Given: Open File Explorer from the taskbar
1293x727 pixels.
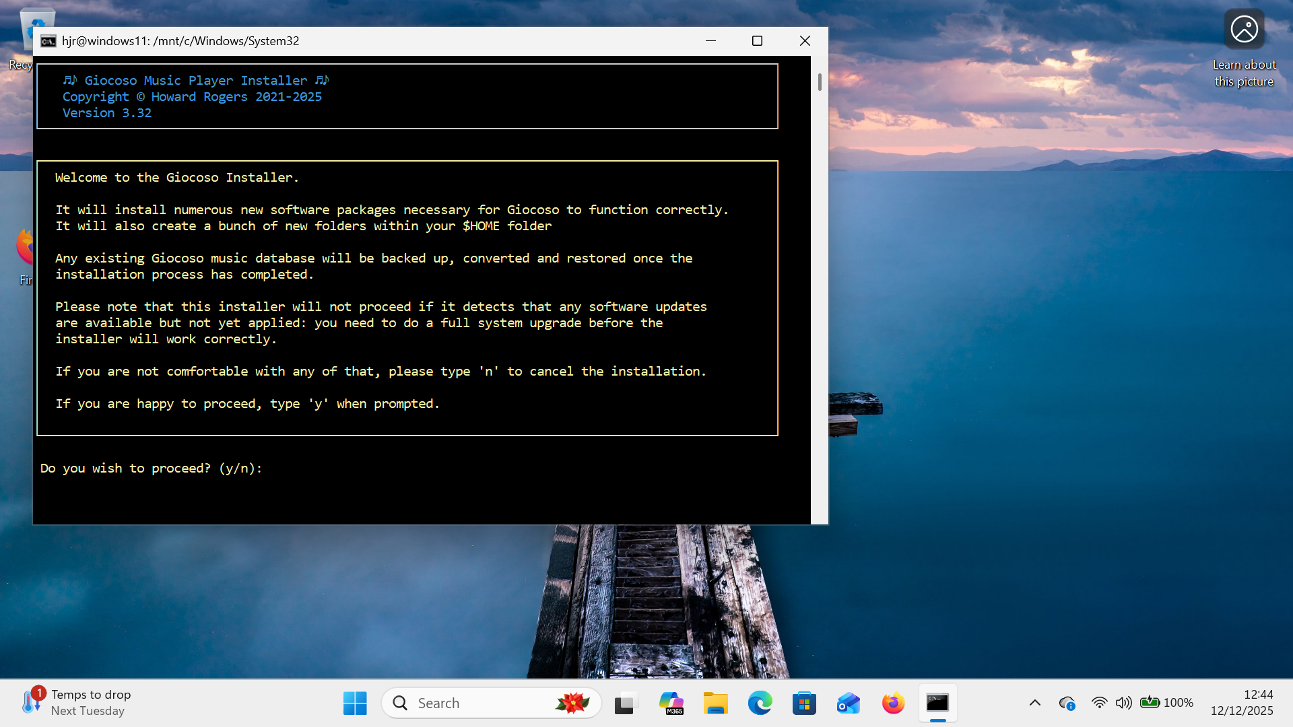Looking at the screenshot, I should 716,702.
